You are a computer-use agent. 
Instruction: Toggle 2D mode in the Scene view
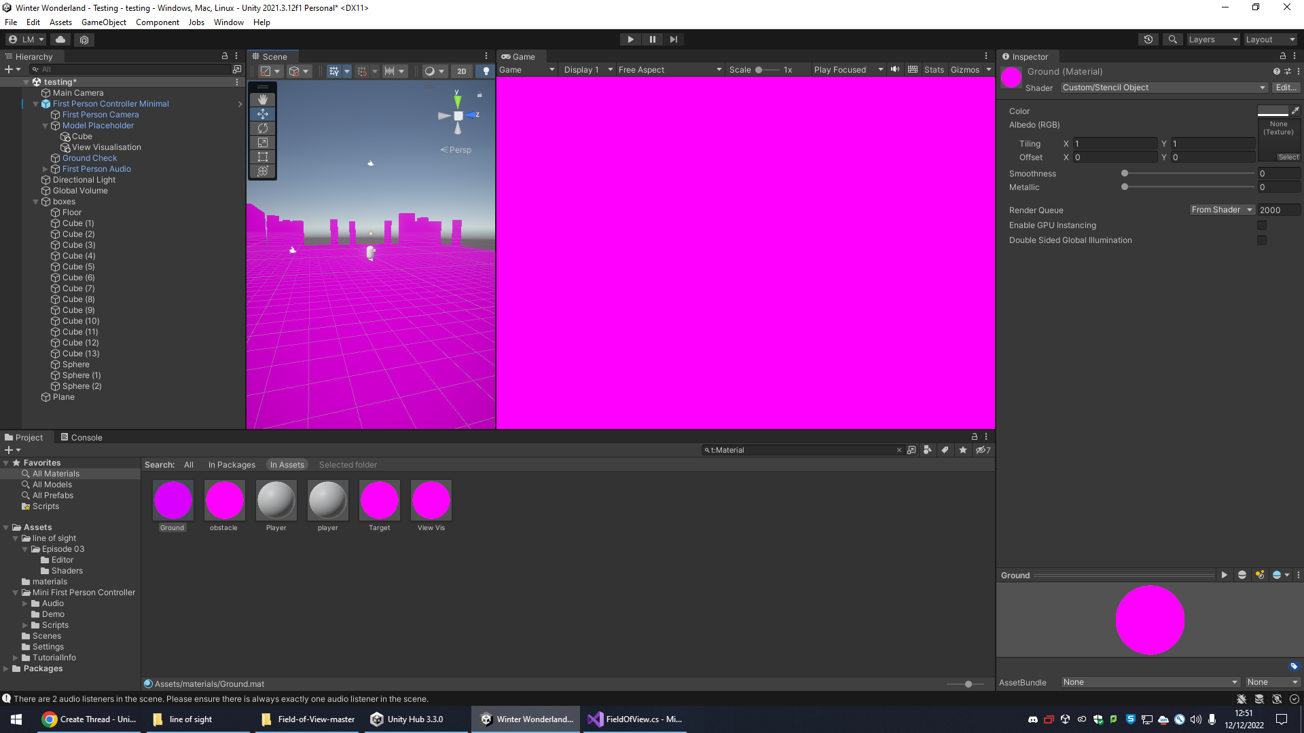click(x=462, y=71)
